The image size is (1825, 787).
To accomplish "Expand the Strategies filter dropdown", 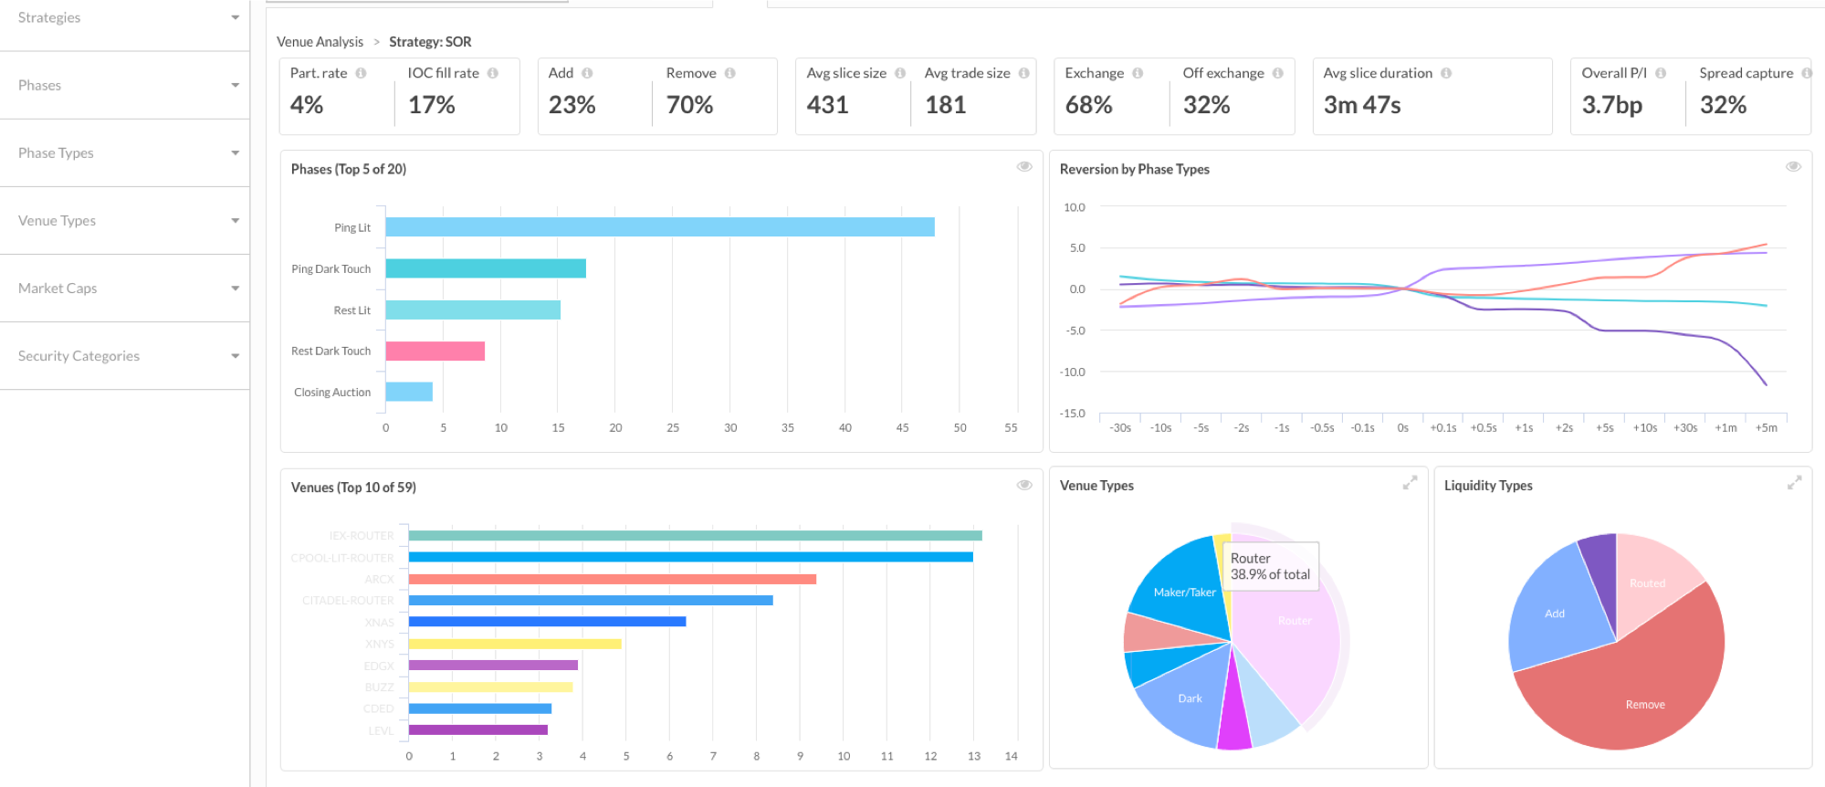I will coord(125,17).
